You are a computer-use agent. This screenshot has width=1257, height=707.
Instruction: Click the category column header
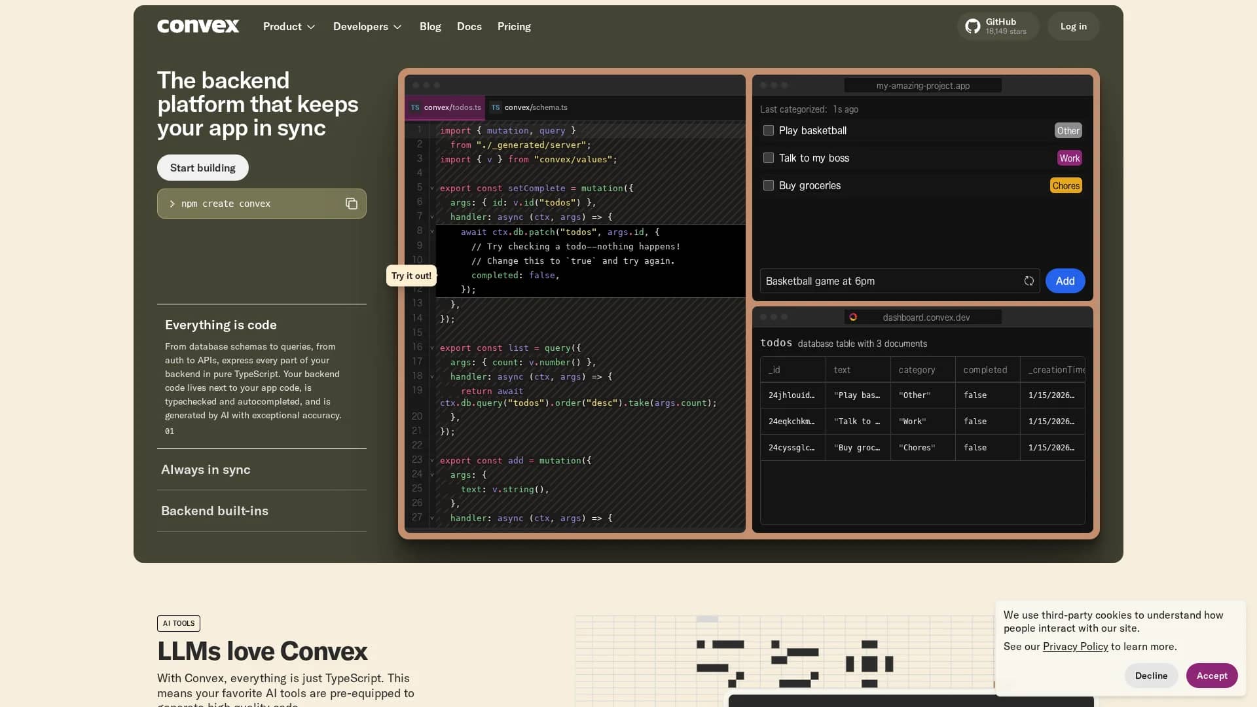point(923,370)
